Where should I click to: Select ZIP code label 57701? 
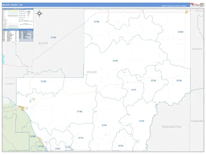coord(58,149)
